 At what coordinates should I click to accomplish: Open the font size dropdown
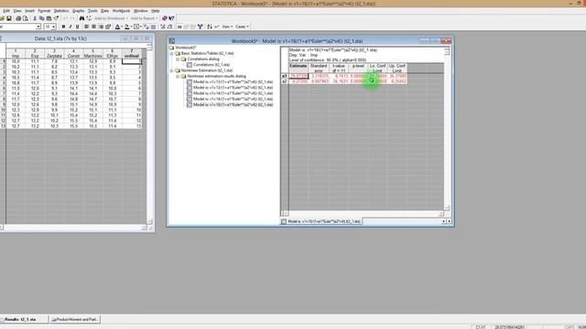click(53, 27)
